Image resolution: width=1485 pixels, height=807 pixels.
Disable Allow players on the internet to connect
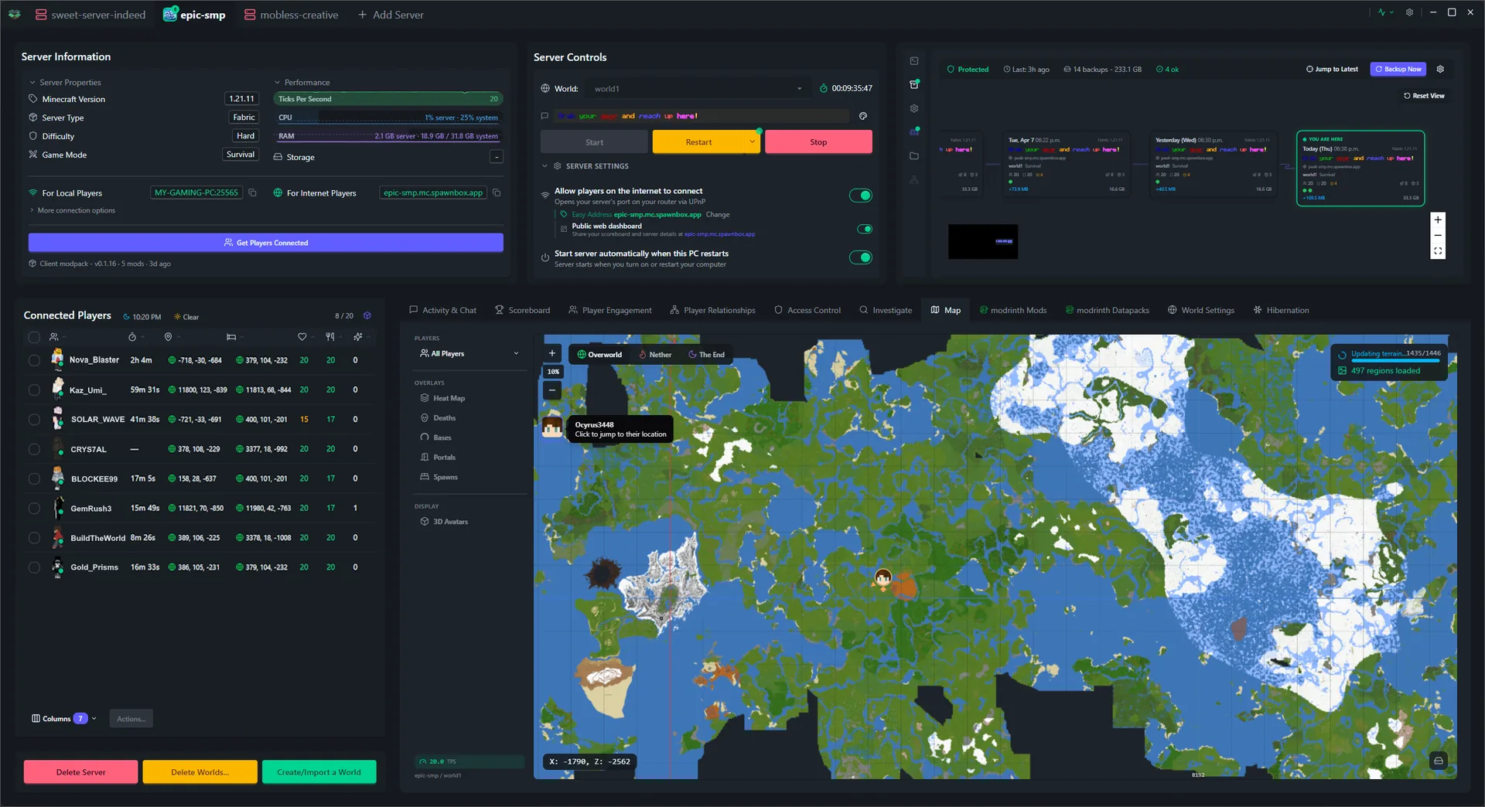(x=861, y=195)
